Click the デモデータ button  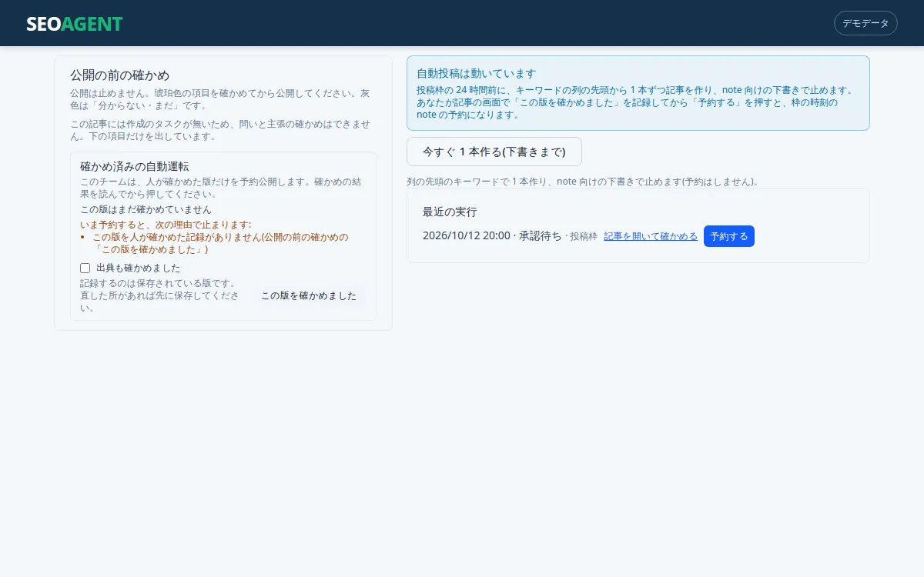pyautogui.click(x=865, y=23)
